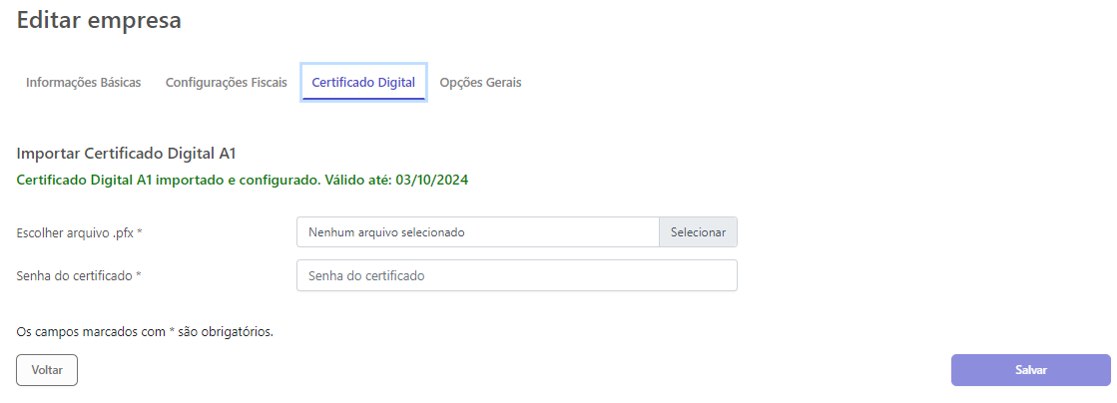Viewport: 1117px width, 403px height.
Task: Click the asterisk in the obrigatórios note
Action: tap(172, 331)
